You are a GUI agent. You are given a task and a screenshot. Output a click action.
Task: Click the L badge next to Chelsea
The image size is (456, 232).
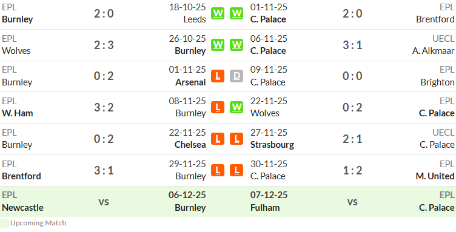coord(218,139)
